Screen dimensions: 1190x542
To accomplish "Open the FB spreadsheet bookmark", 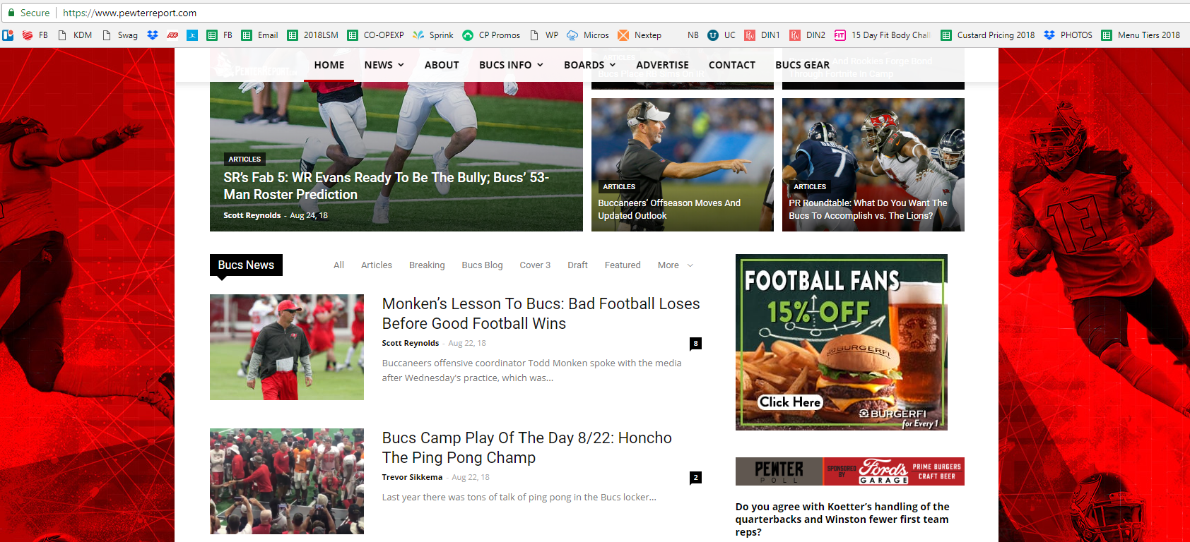I will pos(219,35).
